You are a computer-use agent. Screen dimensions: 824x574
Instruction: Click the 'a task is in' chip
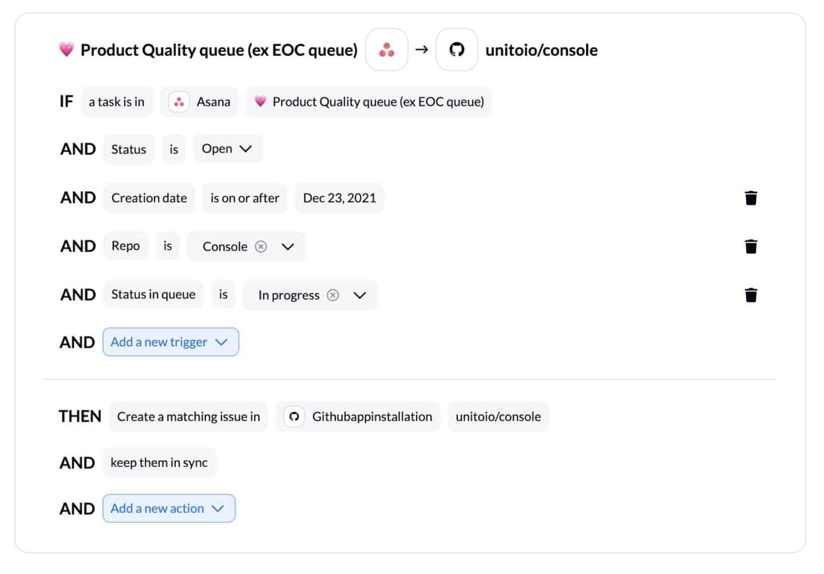click(117, 102)
